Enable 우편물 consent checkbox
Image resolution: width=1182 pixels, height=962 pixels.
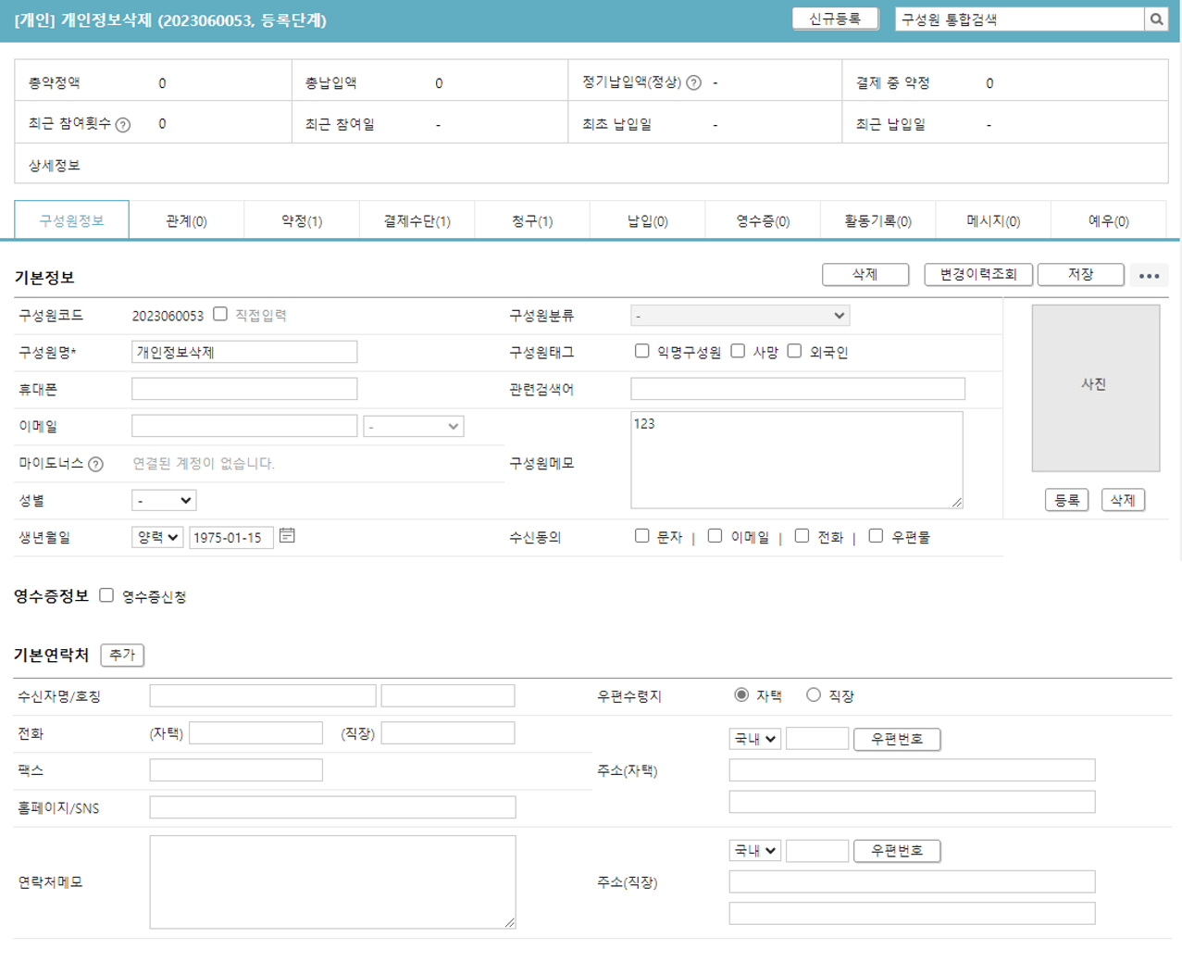tap(876, 535)
